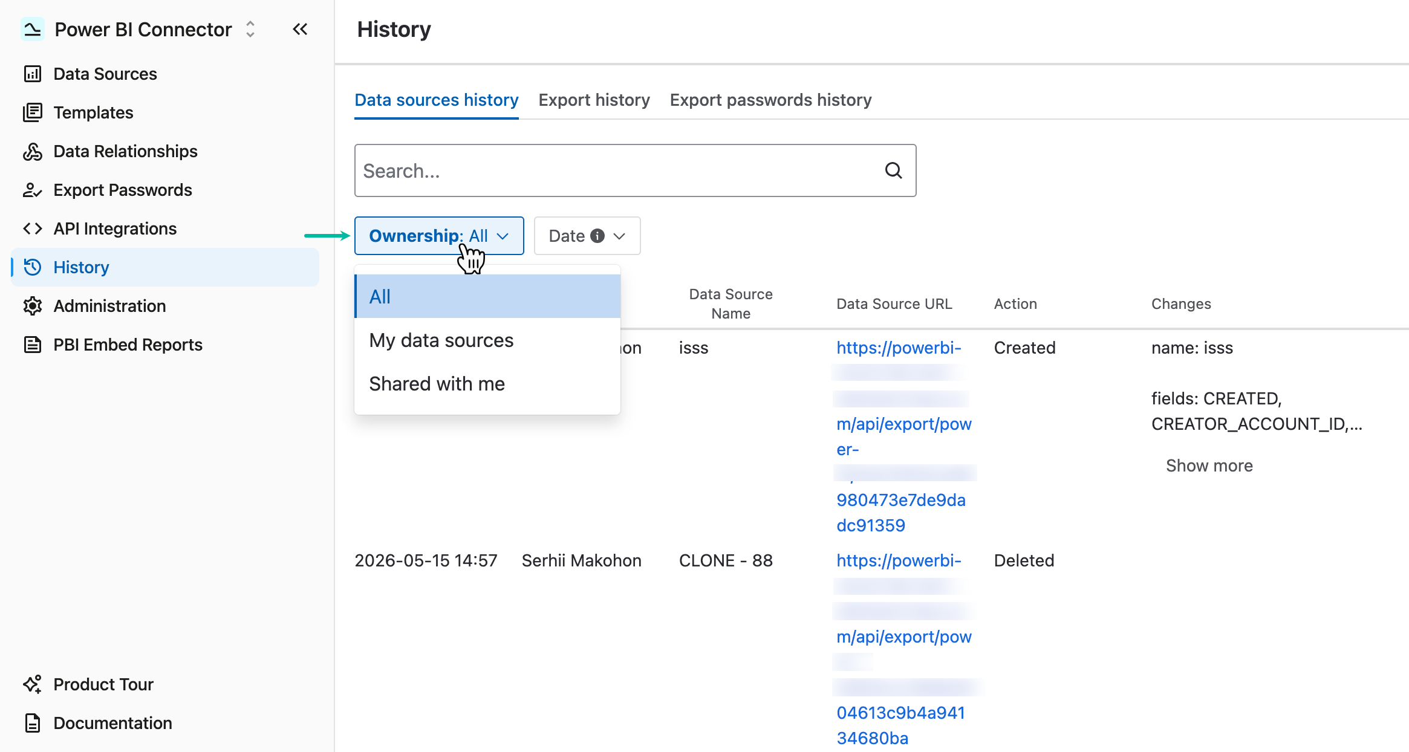Viewport: 1409px width, 752px height.
Task: Click the Export Passwords user icon
Action: pos(33,190)
